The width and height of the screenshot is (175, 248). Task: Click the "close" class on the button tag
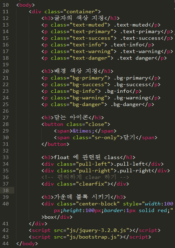(x=96, y=124)
